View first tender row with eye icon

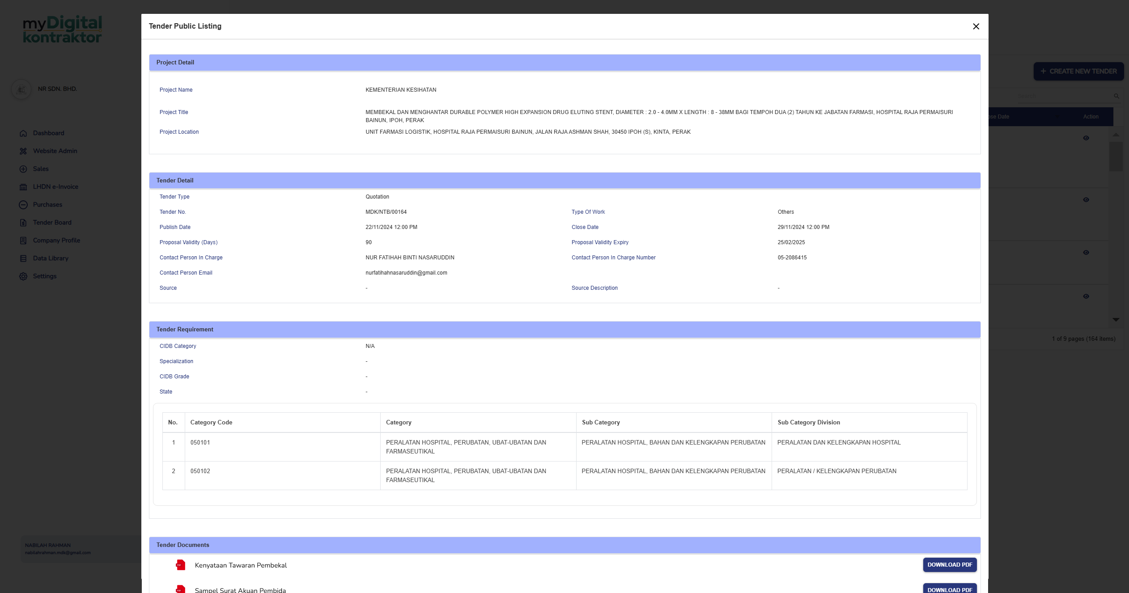(x=1086, y=138)
